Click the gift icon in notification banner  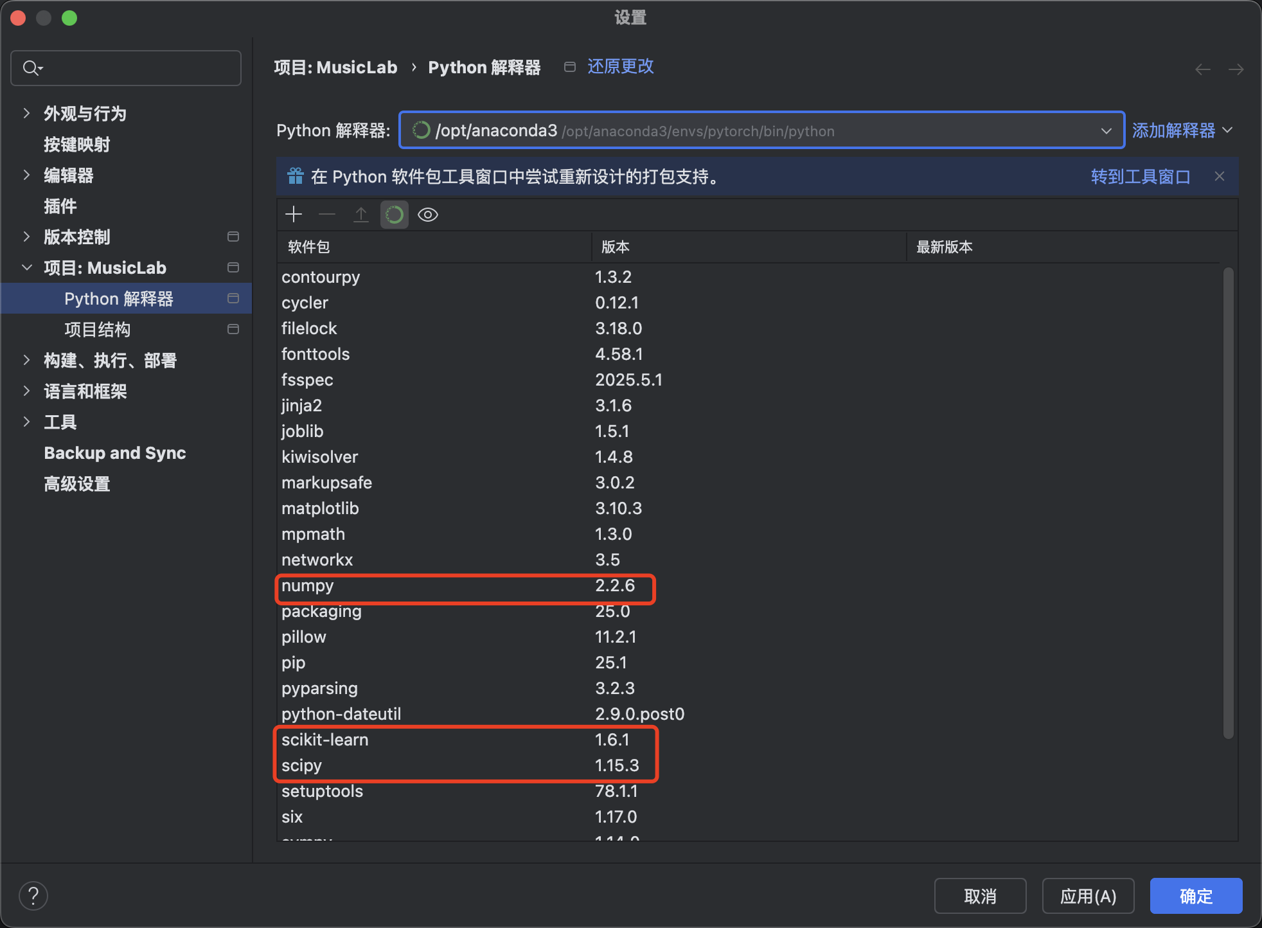click(x=296, y=176)
